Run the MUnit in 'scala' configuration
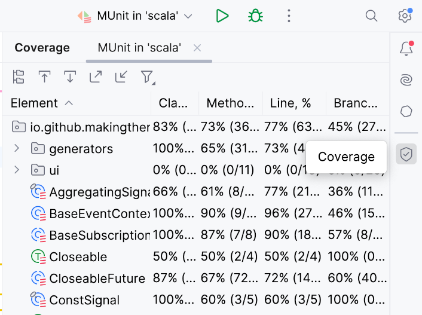This screenshot has height=315, width=422. pyautogui.click(x=222, y=16)
